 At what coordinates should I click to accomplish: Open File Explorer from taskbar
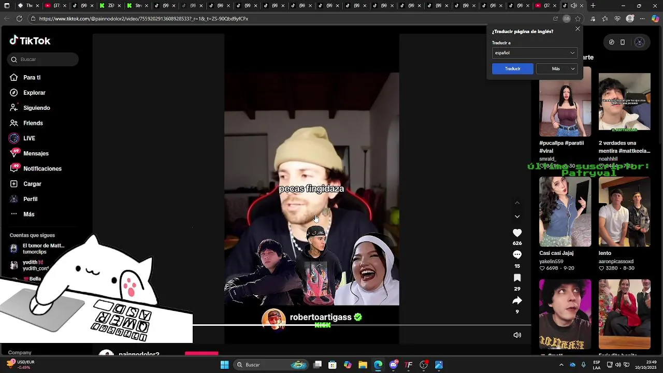(x=363, y=365)
